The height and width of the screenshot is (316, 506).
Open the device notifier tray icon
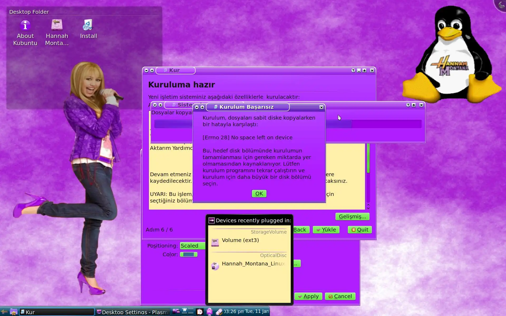pos(210,312)
